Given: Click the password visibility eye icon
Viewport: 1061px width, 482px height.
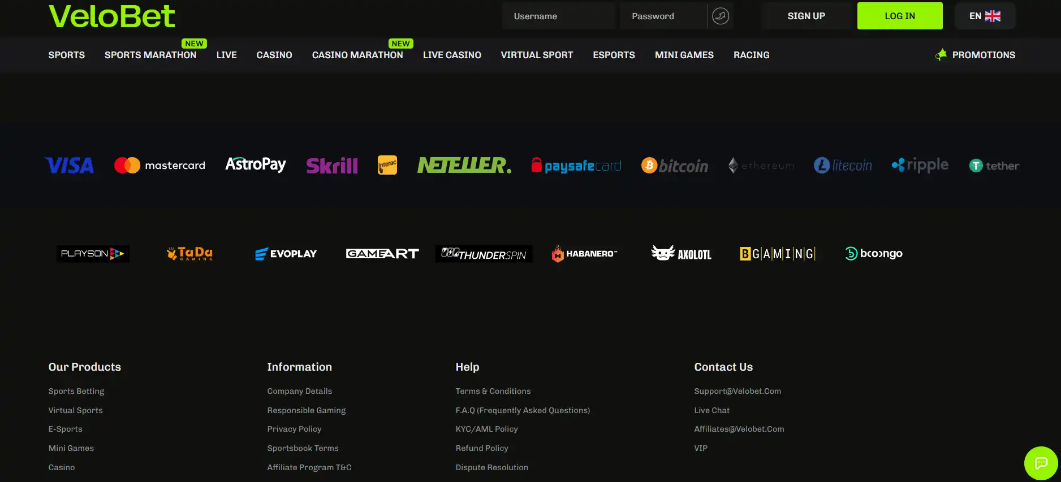Looking at the screenshot, I should [720, 16].
